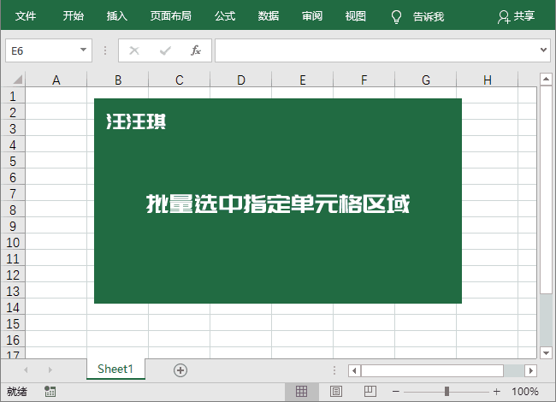Click the horizontal scrollbar thumb
This screenshot has width=556, height=402.
click(x=432, y=371)
